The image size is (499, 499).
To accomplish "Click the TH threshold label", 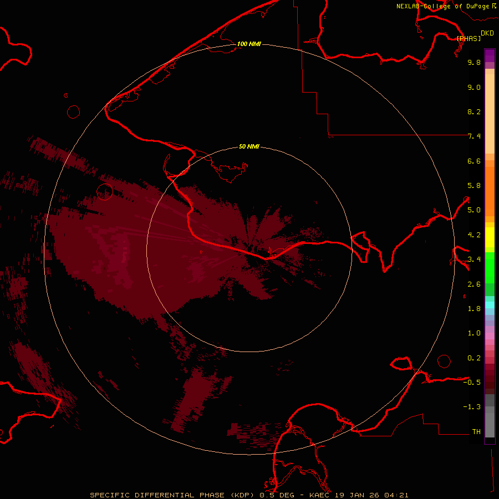I will click(x=476, y=432).
